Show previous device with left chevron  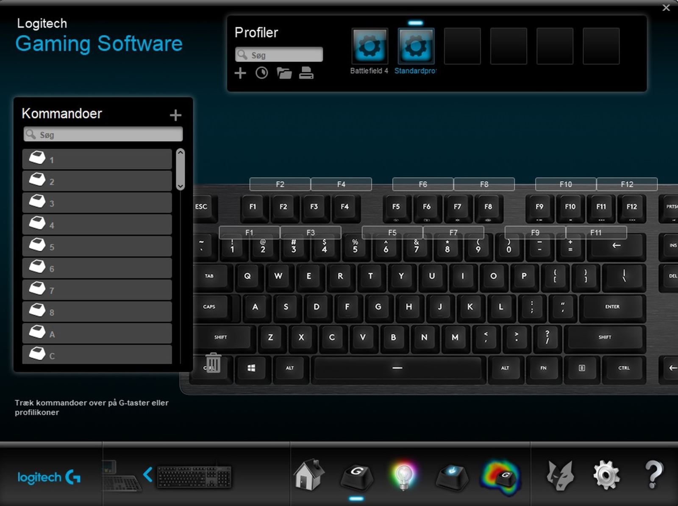tap(147, 475)
